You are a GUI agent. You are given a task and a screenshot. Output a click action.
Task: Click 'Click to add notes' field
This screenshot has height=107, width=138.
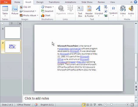pos(79,99)
